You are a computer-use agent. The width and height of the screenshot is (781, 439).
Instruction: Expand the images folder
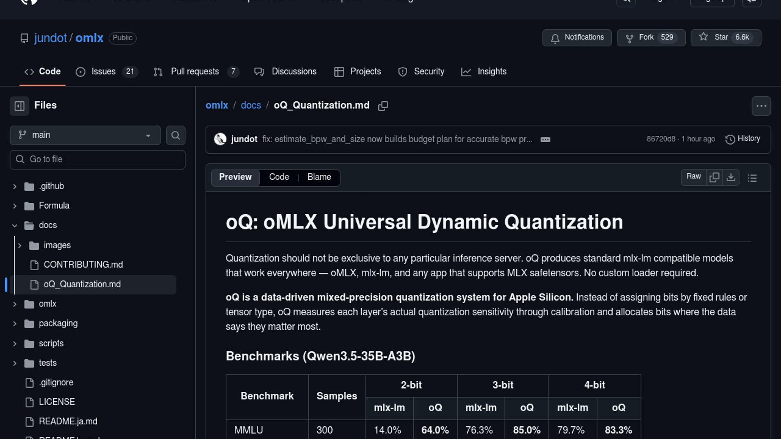click(x=20, y=246)
